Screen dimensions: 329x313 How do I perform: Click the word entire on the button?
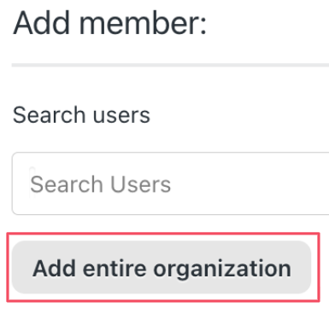pyautogui.click(x=115, y=268)
